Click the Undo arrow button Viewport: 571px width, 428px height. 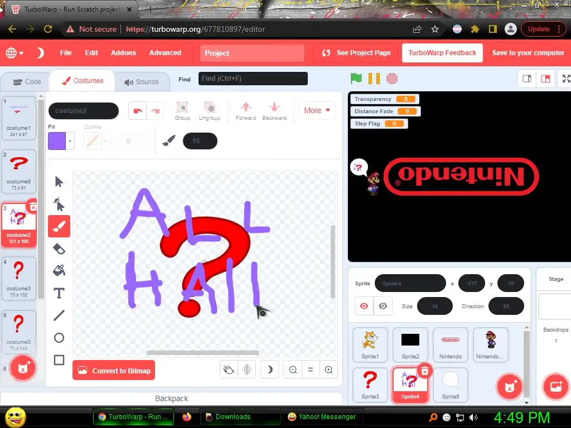click(138, 111)
